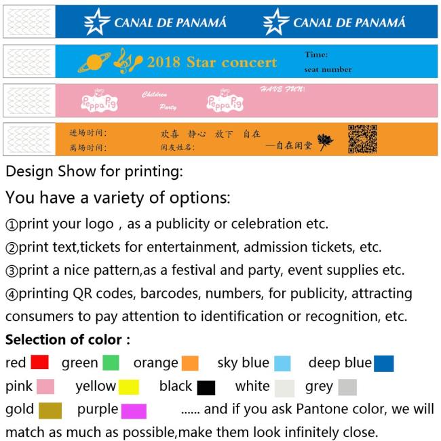
Task: Pick the yellow color swatch
Action: point(129,387)
